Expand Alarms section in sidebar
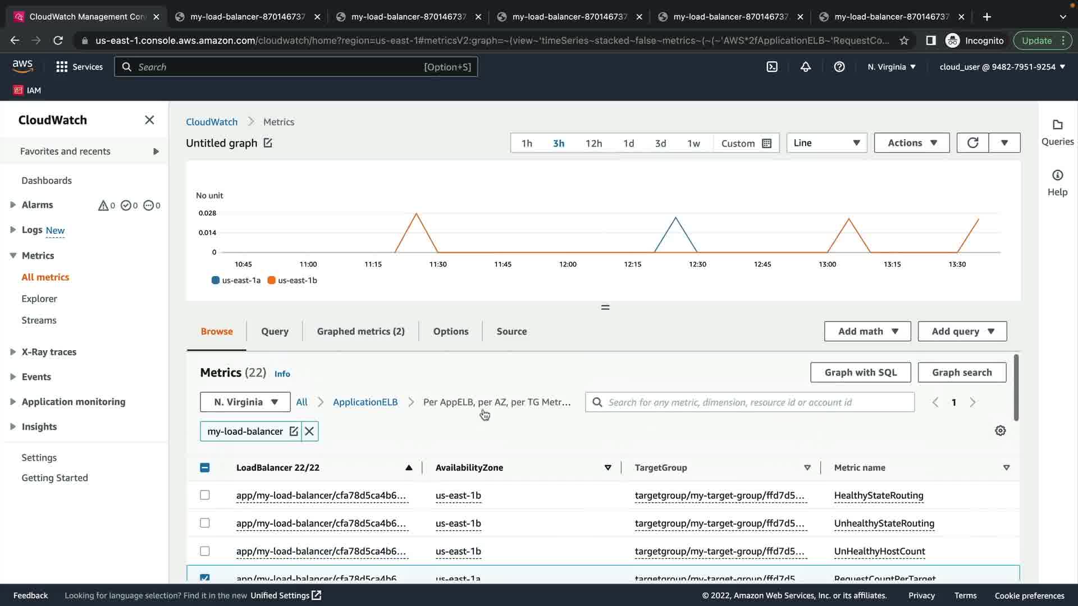Viewport: 1078px width, 606px height. point(13,205)
